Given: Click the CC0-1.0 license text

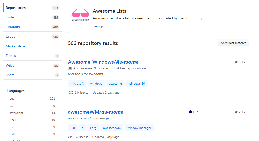Looking at the screenshot, I should [x=78, y=93].
